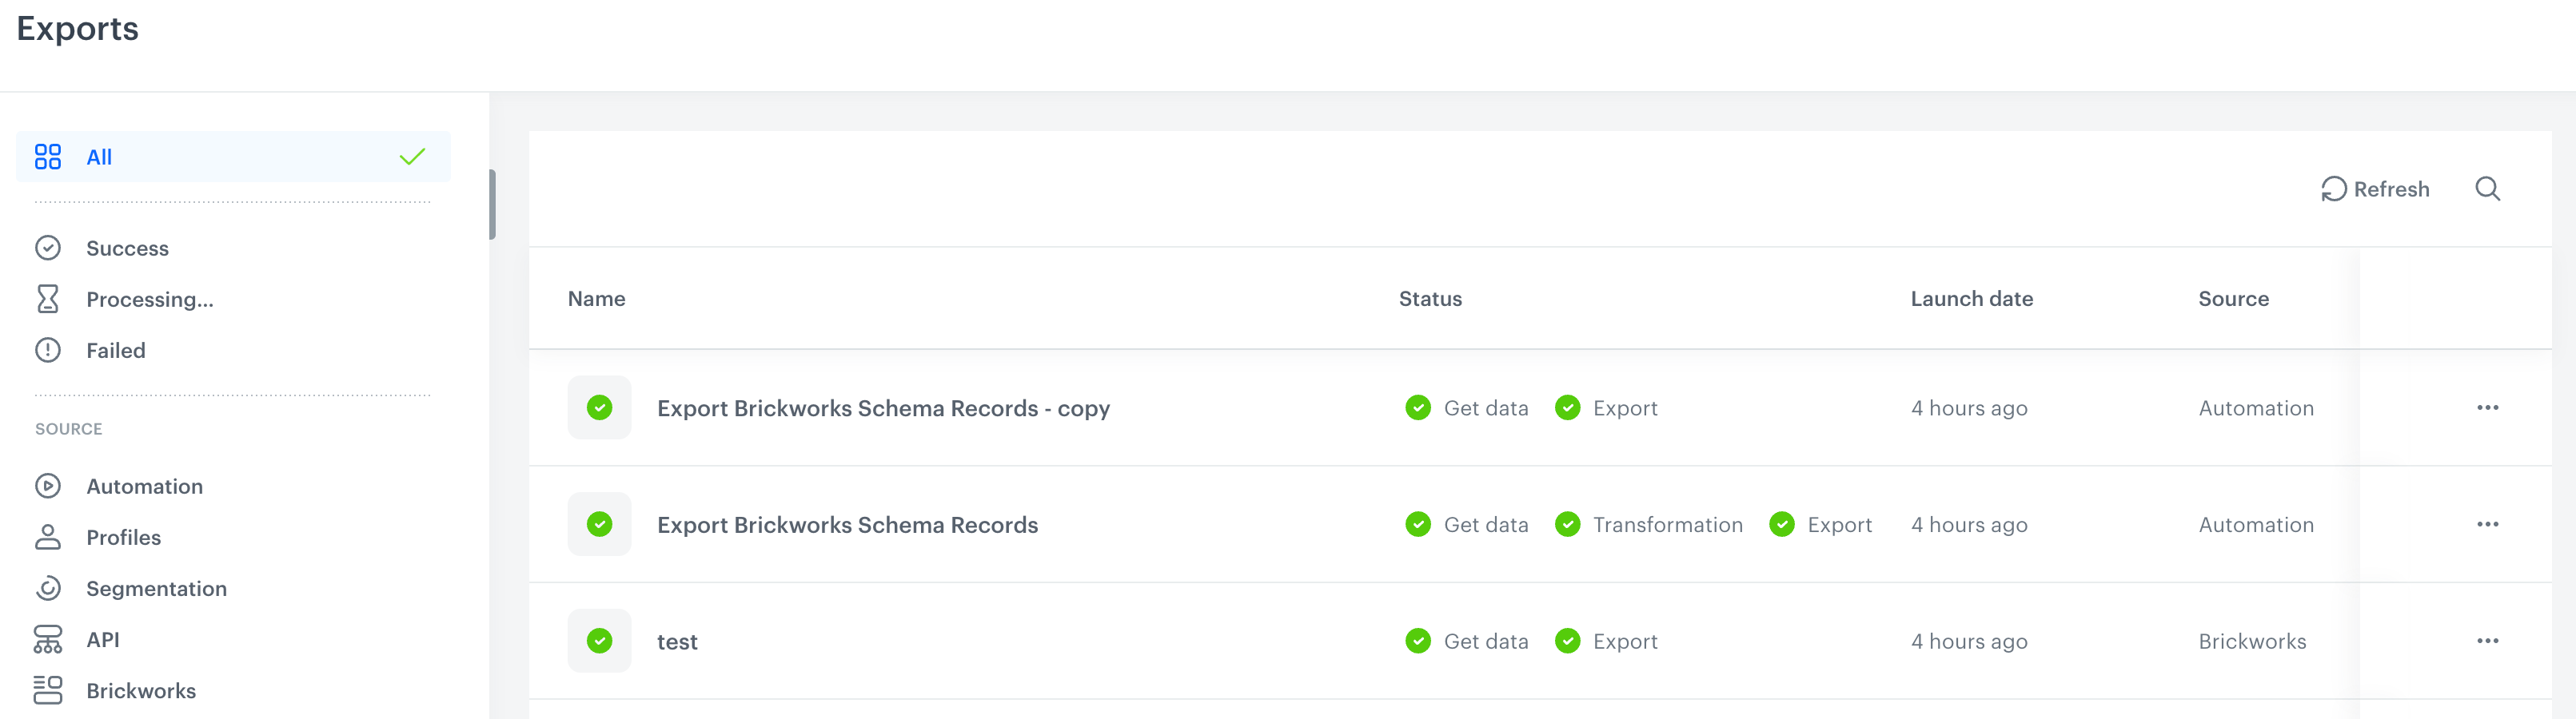Click the Automation play icon in sidebar
Screen dimensions: 2576x719
49,486
